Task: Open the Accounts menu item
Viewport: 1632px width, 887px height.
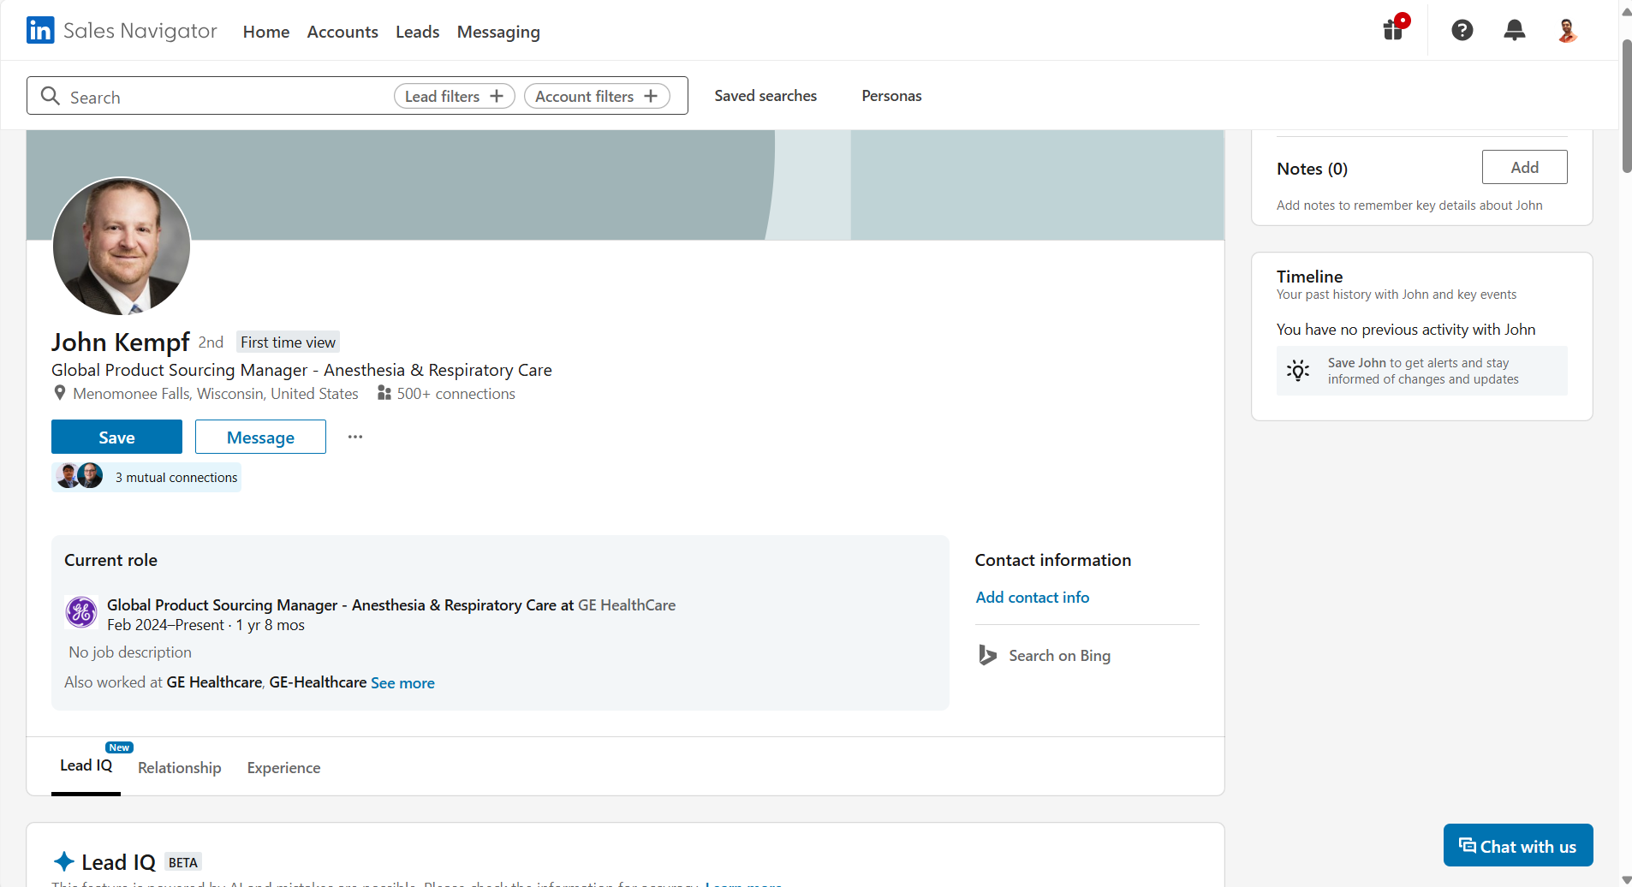Action: coord(342,32)
